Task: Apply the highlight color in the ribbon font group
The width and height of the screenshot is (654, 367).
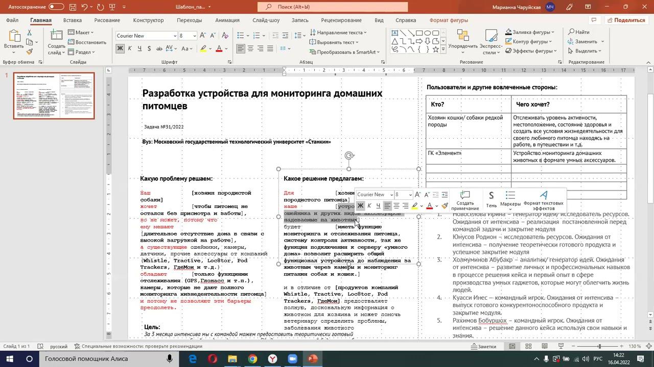Action: click(203, 48)
